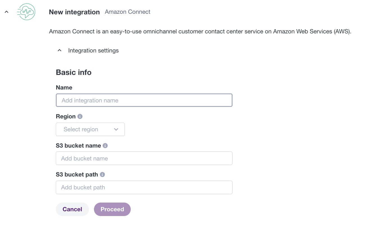Click the Name field label
The image size is (368, 225).
coord(64,88)
